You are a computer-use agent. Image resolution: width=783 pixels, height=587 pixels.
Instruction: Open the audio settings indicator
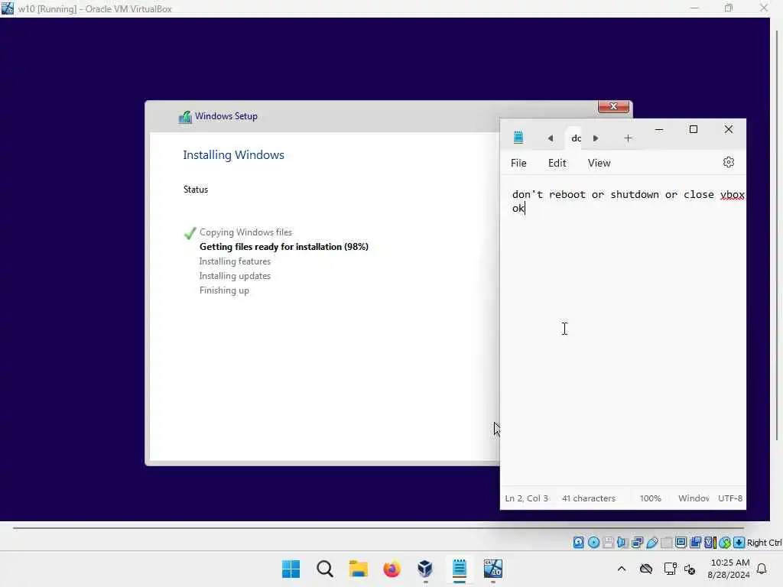point(622,543)
